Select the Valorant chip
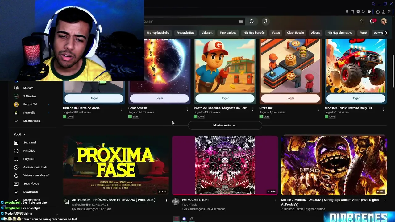The image size is (395, 222). tap(207, 33)
